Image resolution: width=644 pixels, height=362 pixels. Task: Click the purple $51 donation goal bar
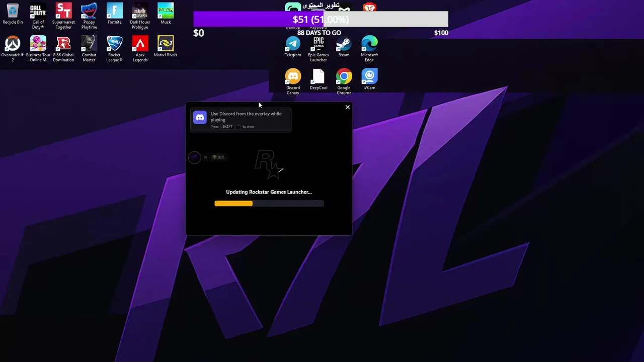click(x=320, y=19)
